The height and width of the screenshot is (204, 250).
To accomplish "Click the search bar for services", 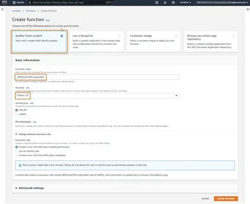I will click(71, 3).
